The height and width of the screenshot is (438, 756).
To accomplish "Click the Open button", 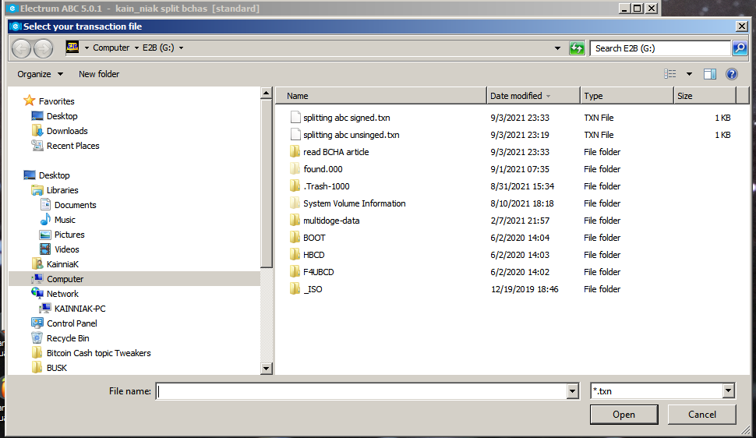I will click(624, 415).
